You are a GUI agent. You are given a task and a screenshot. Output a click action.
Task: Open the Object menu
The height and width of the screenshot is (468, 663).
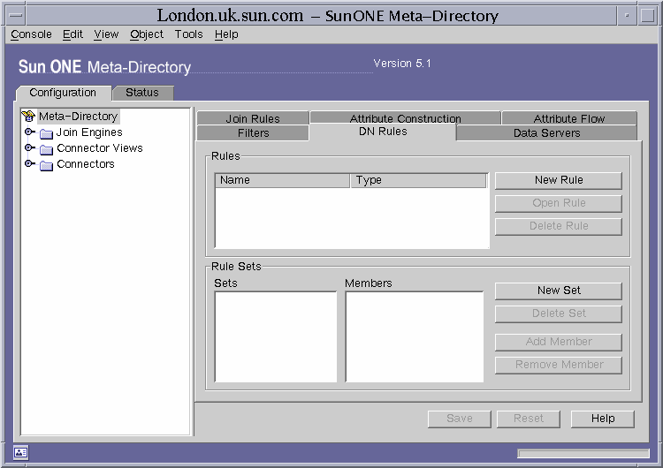(146, 34)
